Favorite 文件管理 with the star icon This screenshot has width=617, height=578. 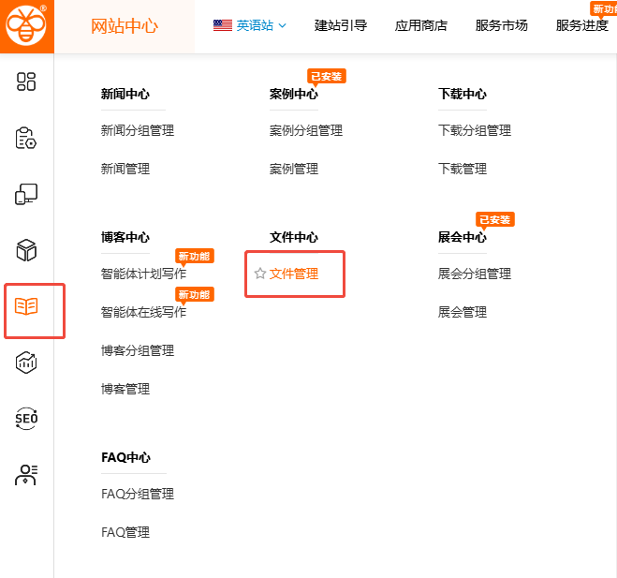pos(260,274)
